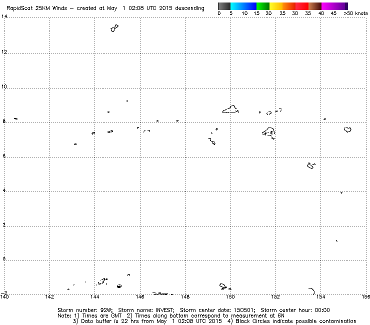The width and height of the screenshot is (370, 325).
Task: Click the small island near 8.2N 140.5E
Action: (15, 118)
